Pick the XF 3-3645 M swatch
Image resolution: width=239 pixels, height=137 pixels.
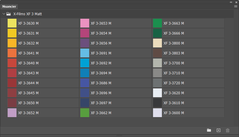coord(12,93)
